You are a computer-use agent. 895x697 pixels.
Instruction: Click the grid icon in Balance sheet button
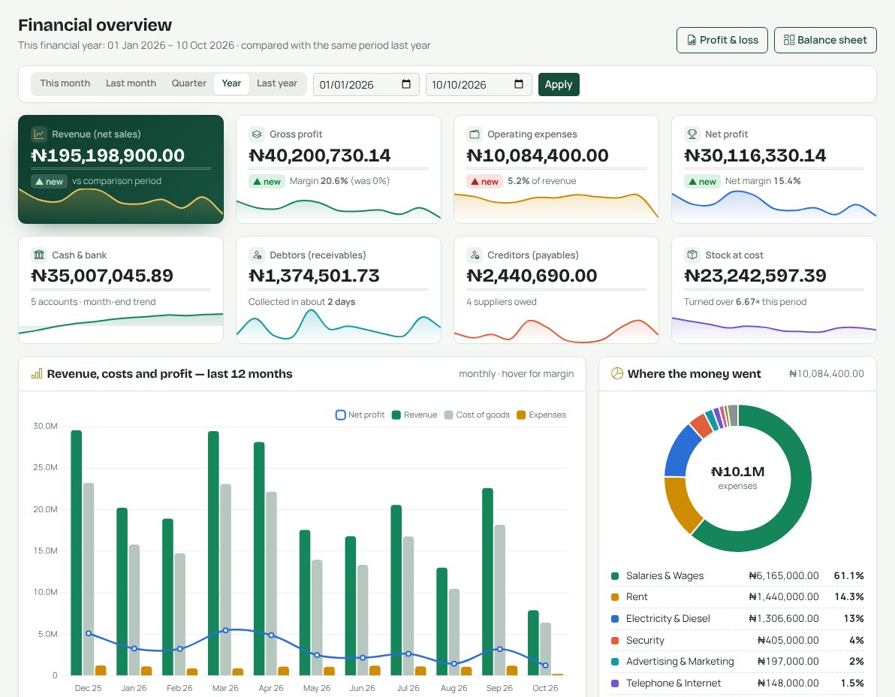[x=789, y=40]
